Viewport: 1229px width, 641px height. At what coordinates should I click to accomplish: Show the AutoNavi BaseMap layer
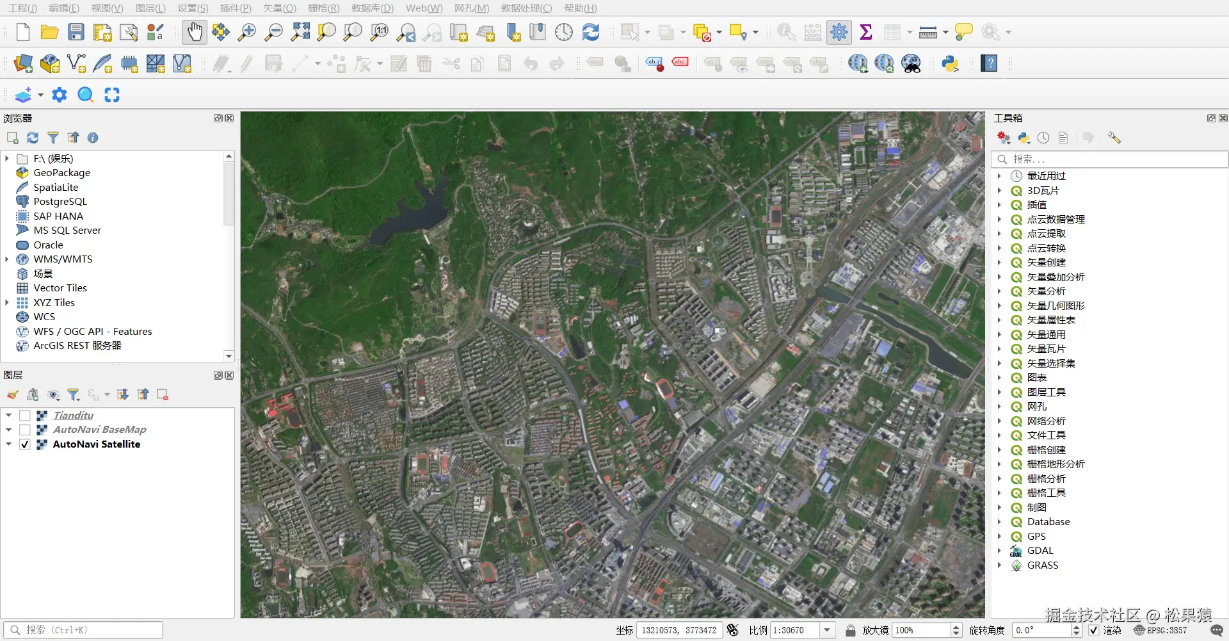[25, 430]
